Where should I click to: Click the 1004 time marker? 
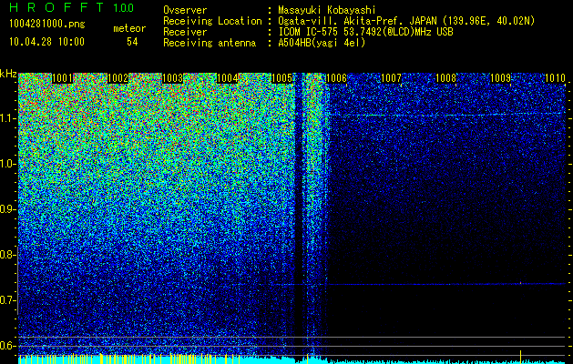click(x=228, y=78)
